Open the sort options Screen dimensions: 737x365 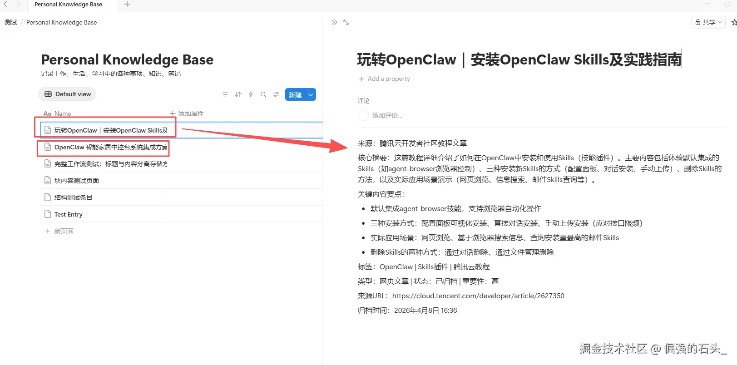[238, 94]
